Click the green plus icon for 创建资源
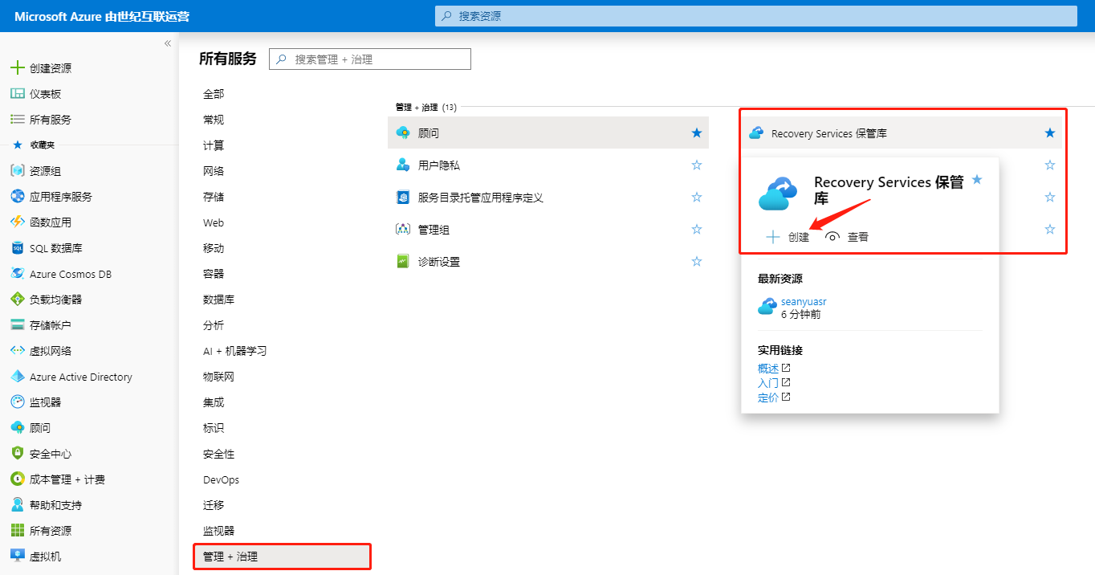1095x575 pixels. (x=18, y=68)
